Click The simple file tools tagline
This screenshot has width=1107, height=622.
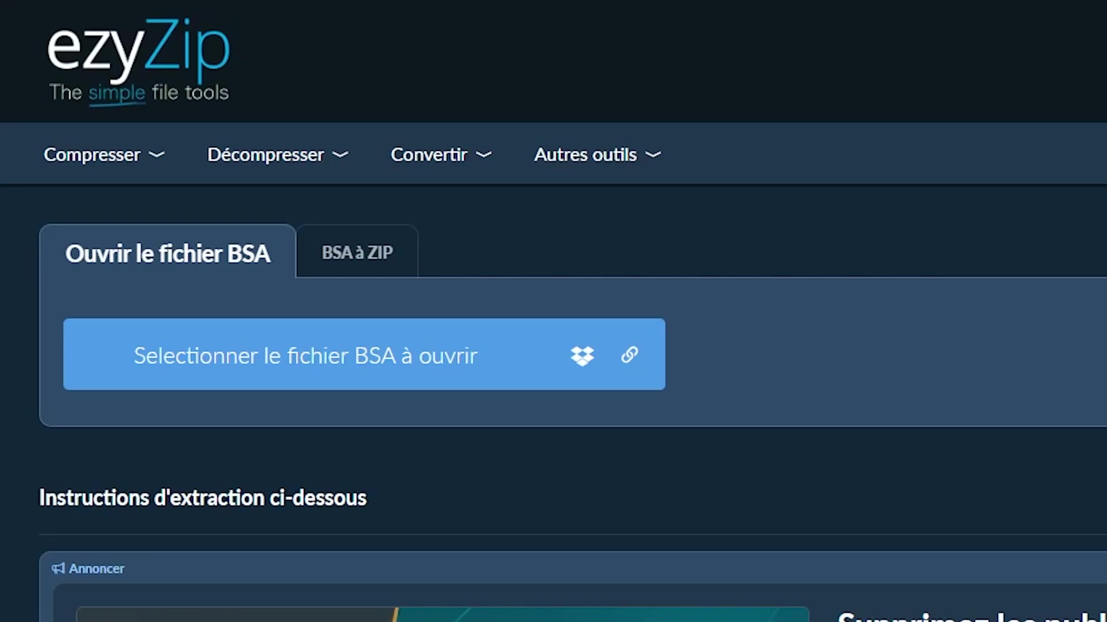tap(139, 93)
